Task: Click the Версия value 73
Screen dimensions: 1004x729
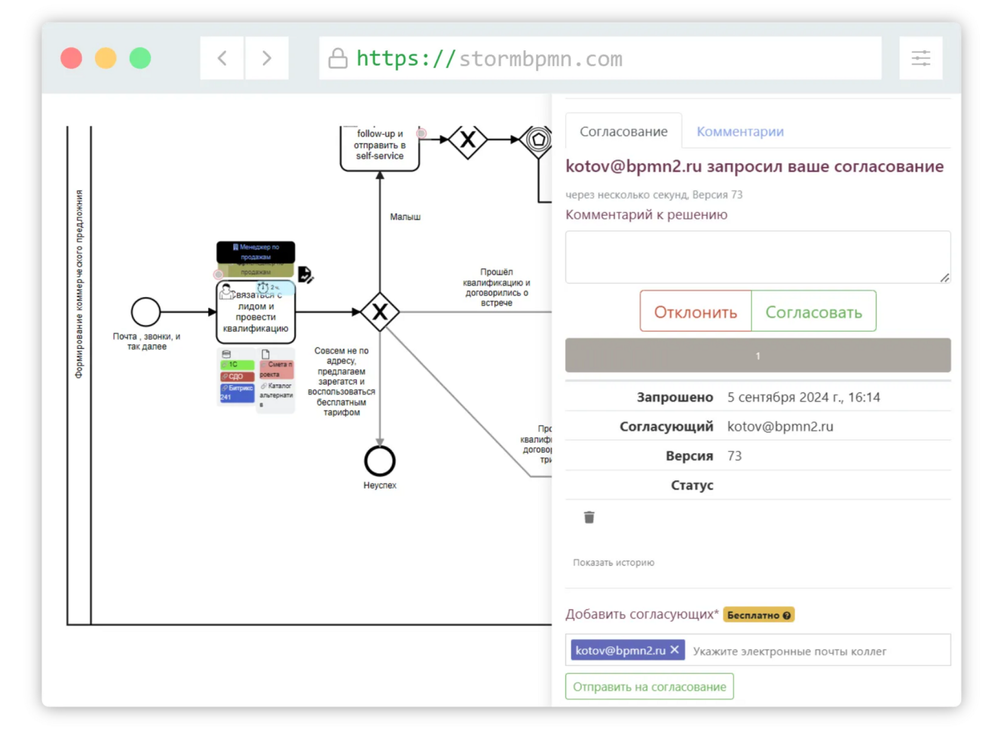Action: pyautogui.click(x=734, y=456)
